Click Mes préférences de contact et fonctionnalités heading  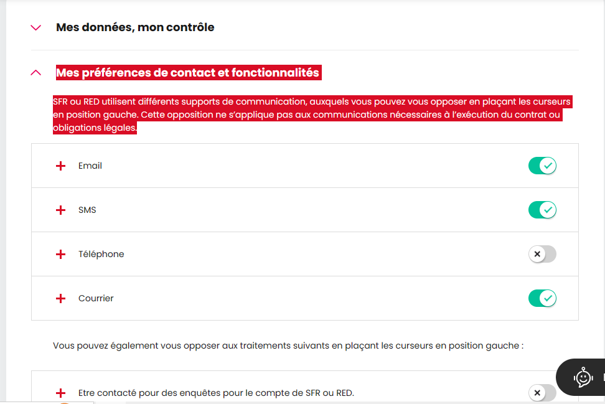pos(187,73)
